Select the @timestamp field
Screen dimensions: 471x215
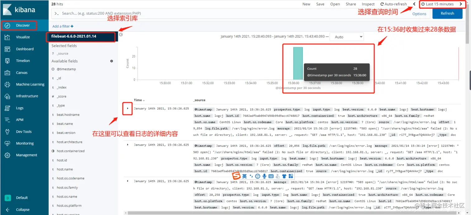pos(66,69)
